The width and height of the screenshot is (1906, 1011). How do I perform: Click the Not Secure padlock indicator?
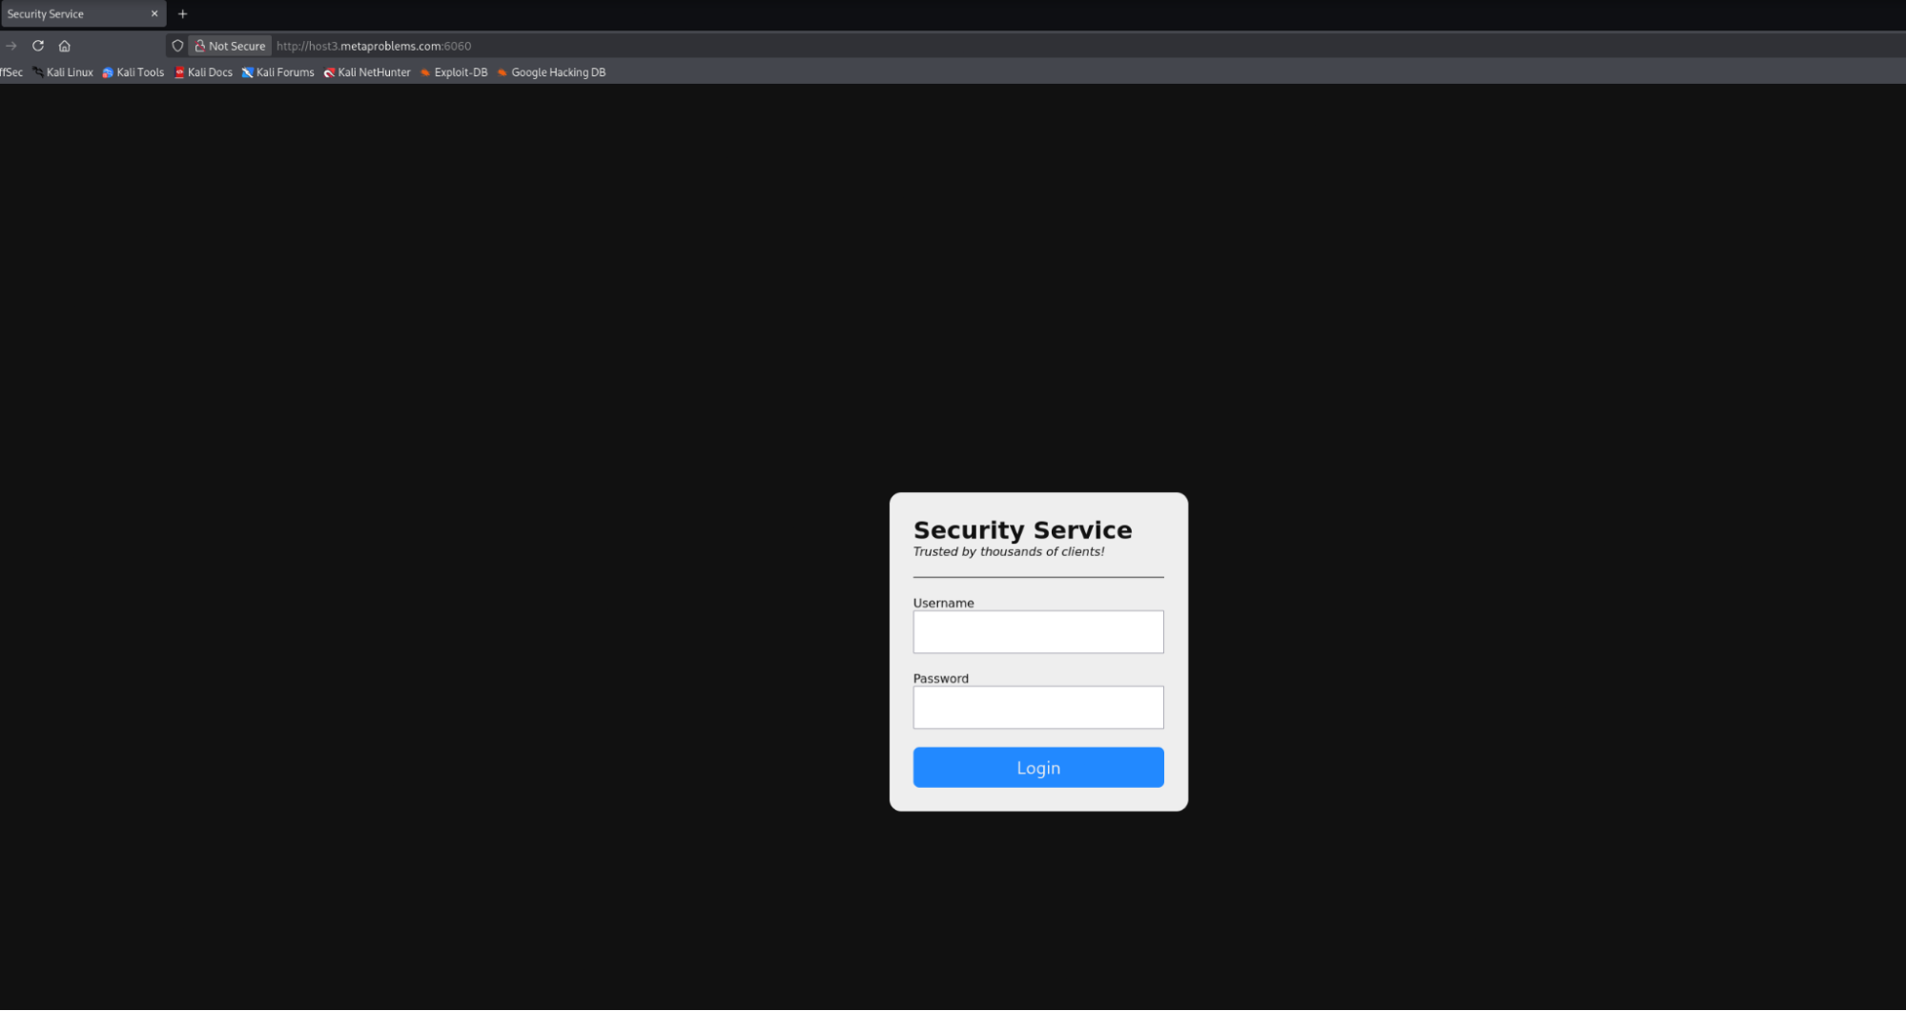click(x=229, y=45)
